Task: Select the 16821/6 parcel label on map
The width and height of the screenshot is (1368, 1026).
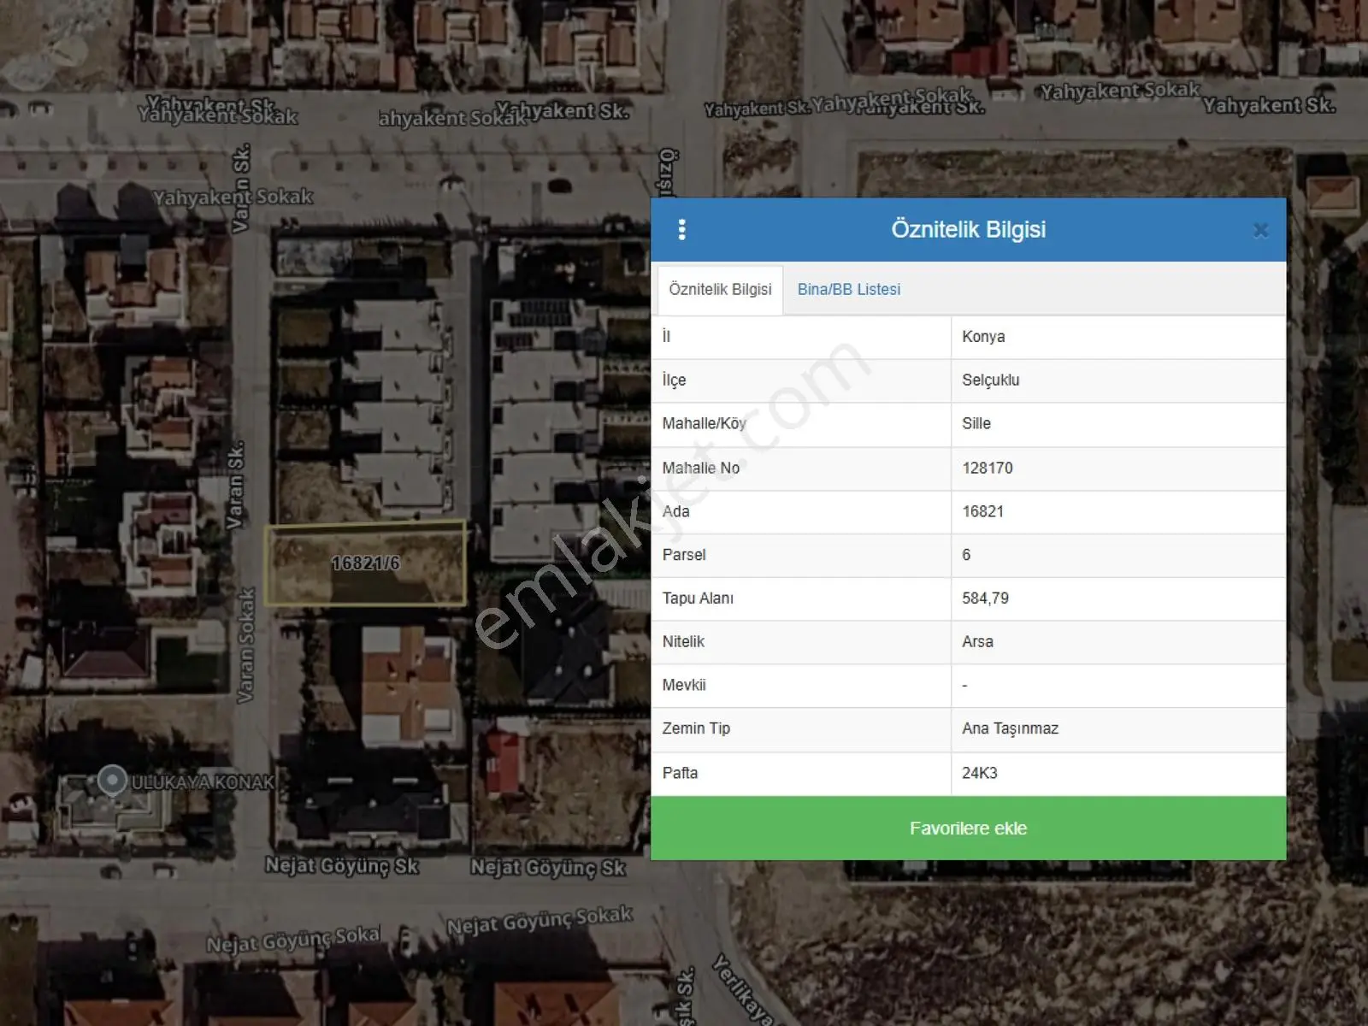Action: tap(365, 563)
